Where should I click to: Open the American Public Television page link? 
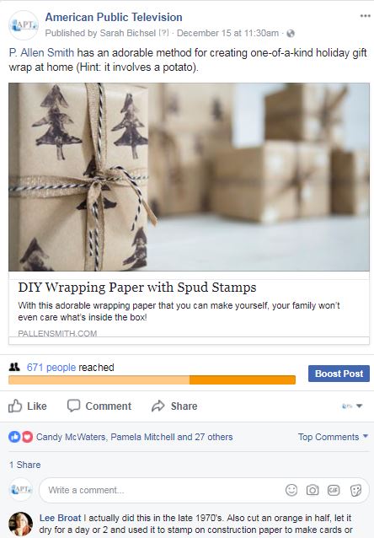(114, 17)
